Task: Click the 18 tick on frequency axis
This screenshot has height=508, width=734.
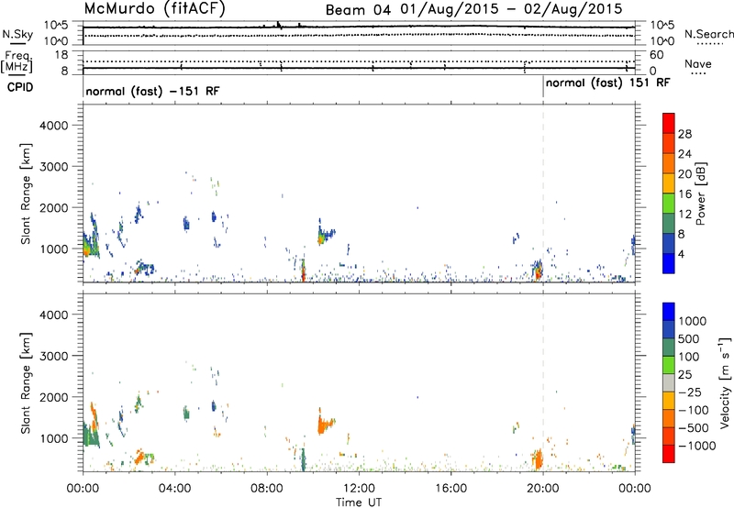Action: [x=61, y=55]
